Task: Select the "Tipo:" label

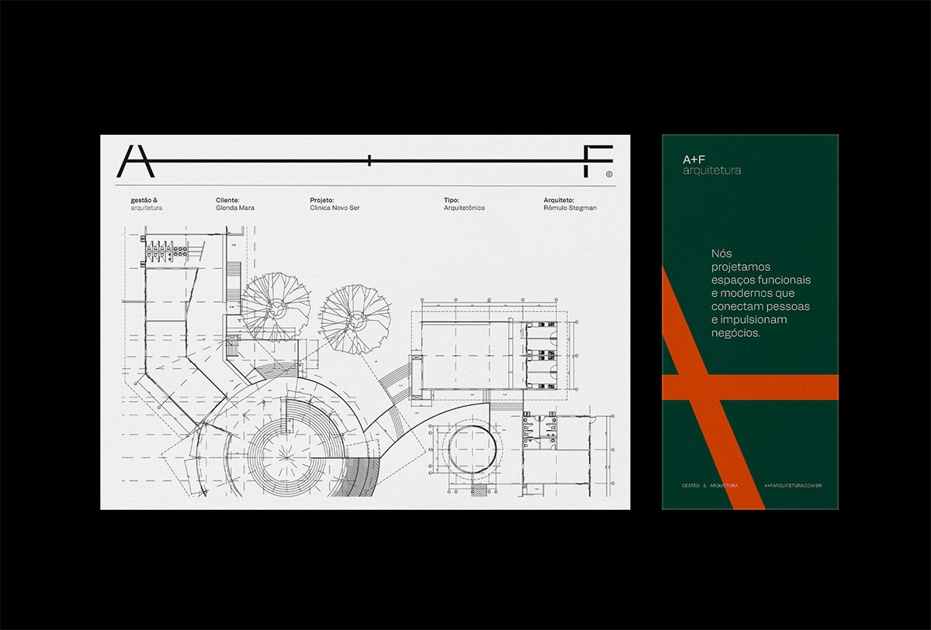Action: point(452,200)
